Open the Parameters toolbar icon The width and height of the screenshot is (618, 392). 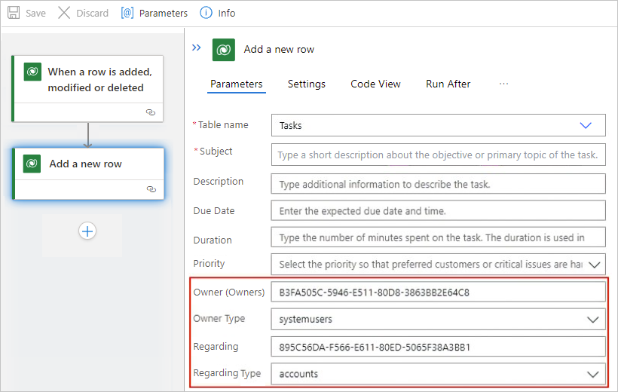127,13
